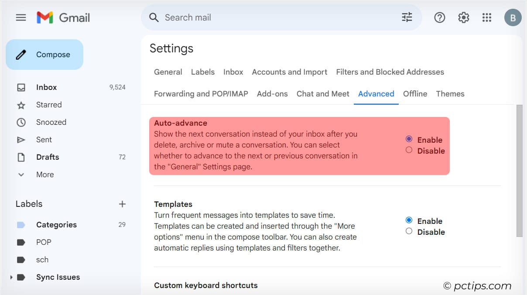Collapse the sidebar via the hamburger menu
This screenshot has height=295, width=527.
21,17
